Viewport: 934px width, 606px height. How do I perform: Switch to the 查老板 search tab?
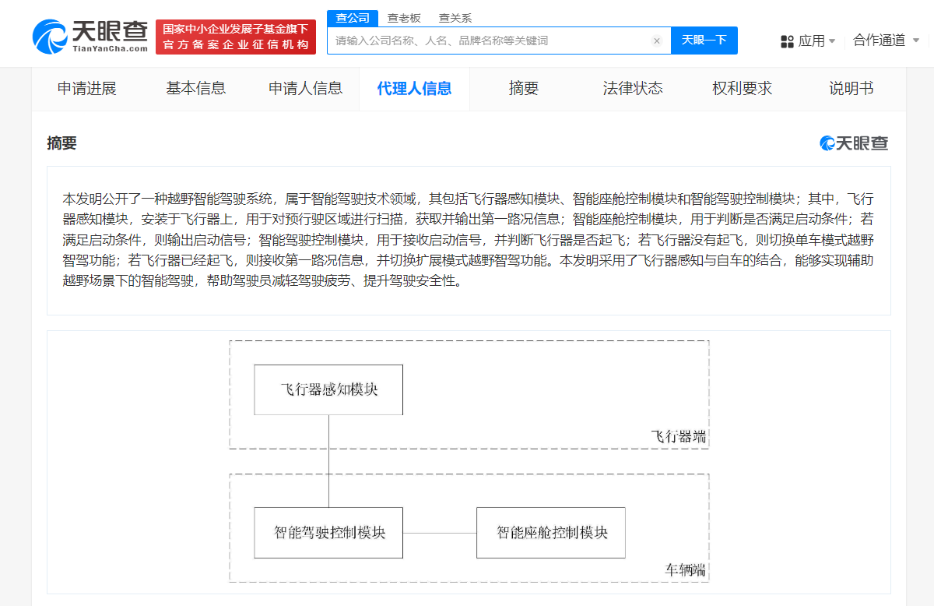pyautogui.click(x=404, y=18)
